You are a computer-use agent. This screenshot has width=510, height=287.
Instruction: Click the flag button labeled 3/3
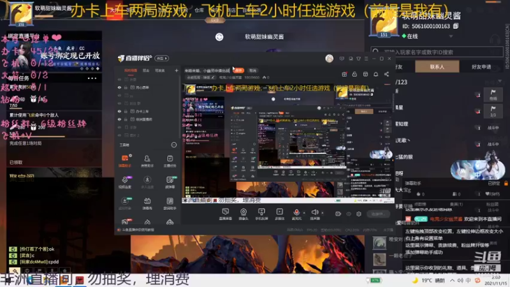tap(493, 111)
